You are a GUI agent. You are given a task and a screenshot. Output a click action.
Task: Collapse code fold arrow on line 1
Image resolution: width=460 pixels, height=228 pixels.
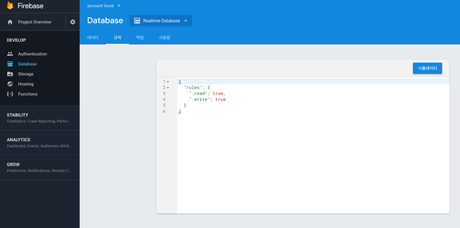(168, 82)
